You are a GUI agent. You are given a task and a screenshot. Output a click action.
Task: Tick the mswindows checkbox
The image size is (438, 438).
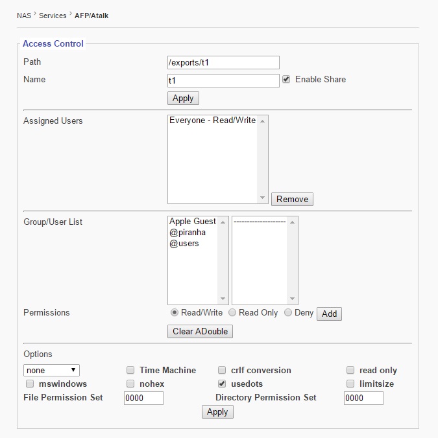point(29,384)
